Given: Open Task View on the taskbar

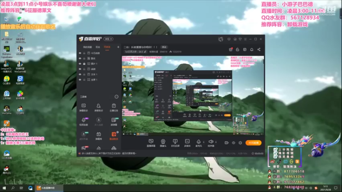Looking at the screenshot, I should click(x=21, y=188).
